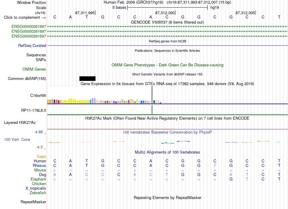
Task: Click the Scale label
Action: (x=41, y=8)
